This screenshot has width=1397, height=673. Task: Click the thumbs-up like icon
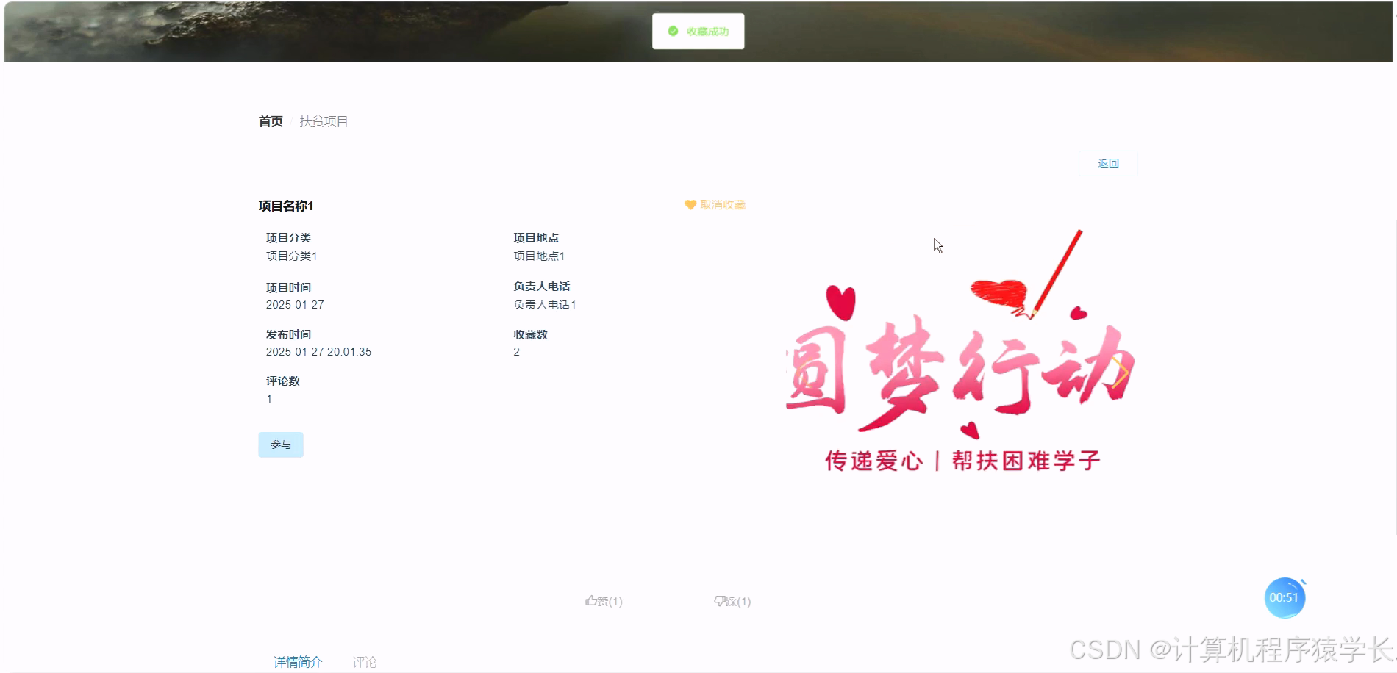(x=591, y=600)
